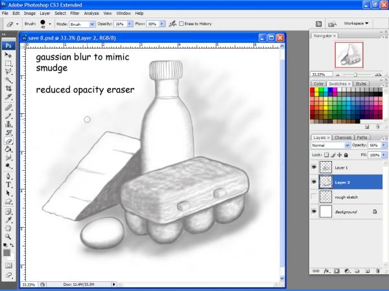Add layer style using fx icon
Image resolution: width=389 pixels, height=291 pixels.
tap(327, 271)
